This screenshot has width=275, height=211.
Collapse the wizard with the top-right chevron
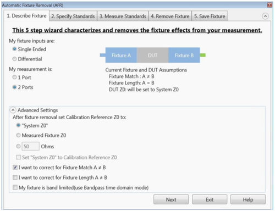(265, 16)
